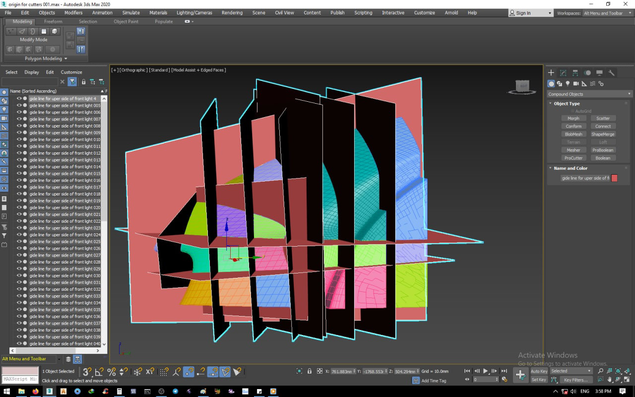Viewport: 635px width, 397px height.
Task: Select the Lights creation icon
Action: tap(568, 84)
